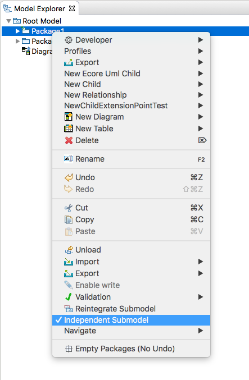Click the Reintegrate Submodel icon
Viewport: 249px width, 380px height.
coord(69,309)
